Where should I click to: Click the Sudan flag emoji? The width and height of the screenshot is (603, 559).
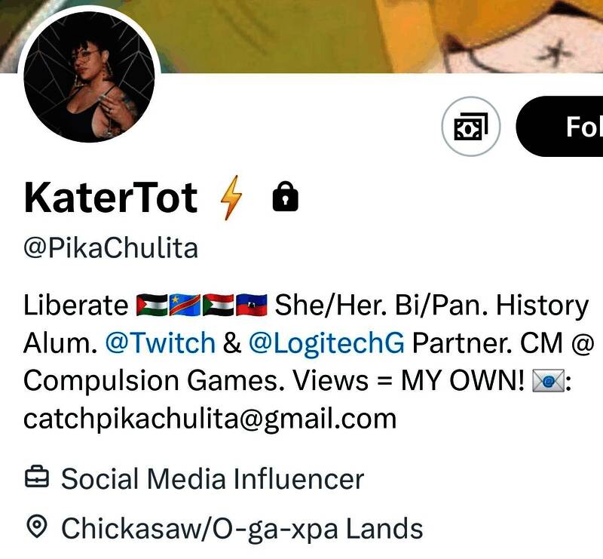coord(218,306)
